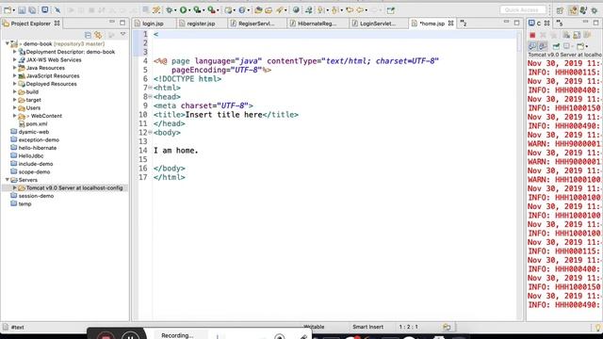Open the LoginServlet... editor tab
This screenshot has width=603, height=339.
[377, 24]
